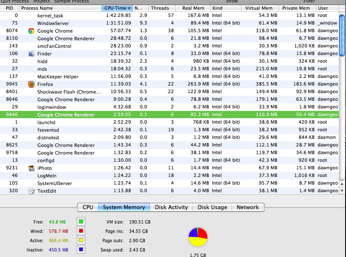The height and width of the screenshot is (257, 346).
Task: Select the distnoted process row
Action: point(169,137)
